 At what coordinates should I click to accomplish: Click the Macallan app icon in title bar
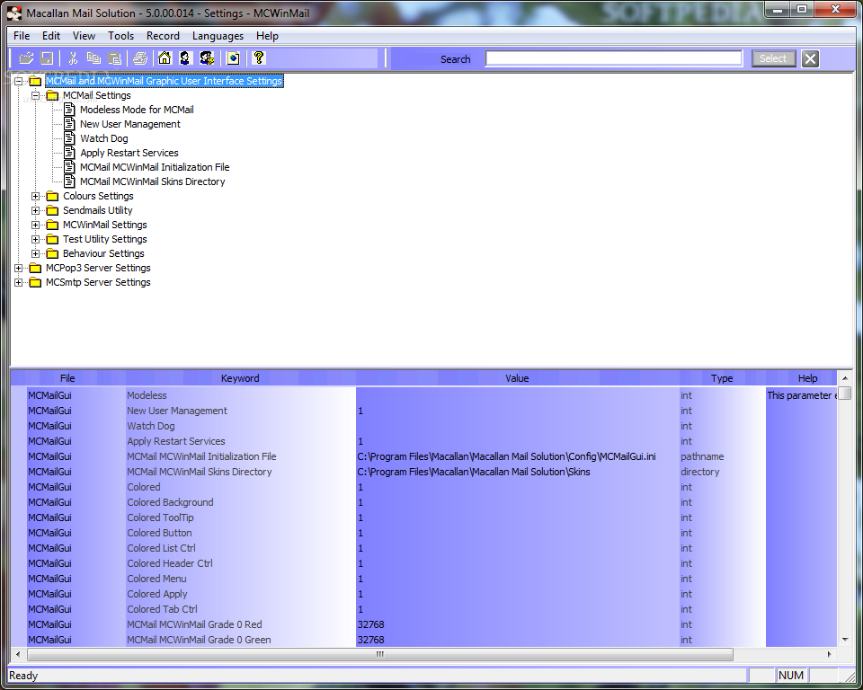click(14, 13)
